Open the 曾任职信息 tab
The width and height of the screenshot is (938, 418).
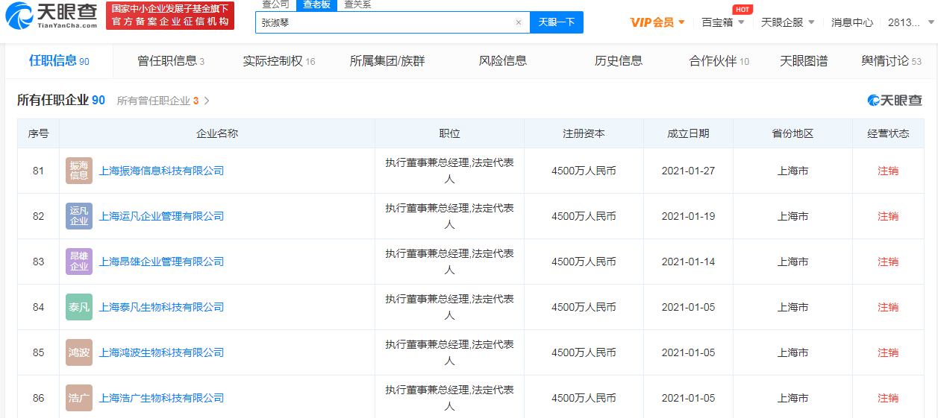click(171, 61)
